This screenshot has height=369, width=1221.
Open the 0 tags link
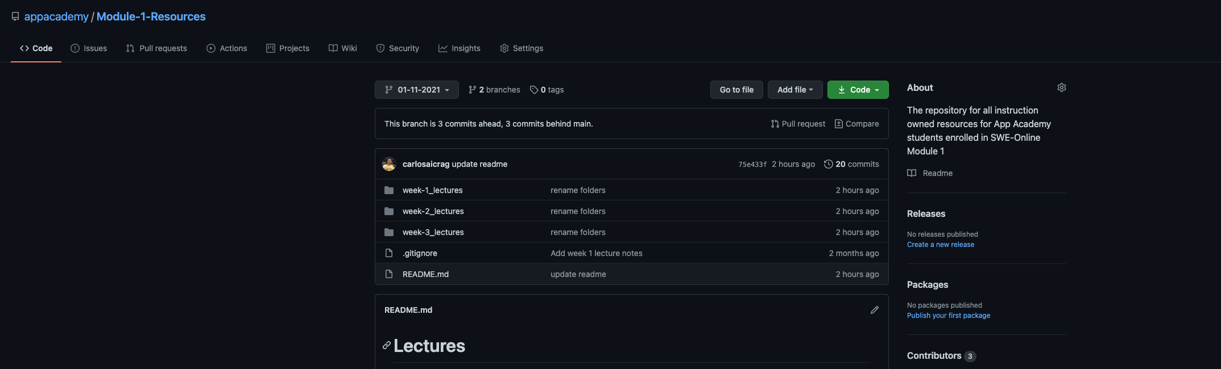(547, 90)
